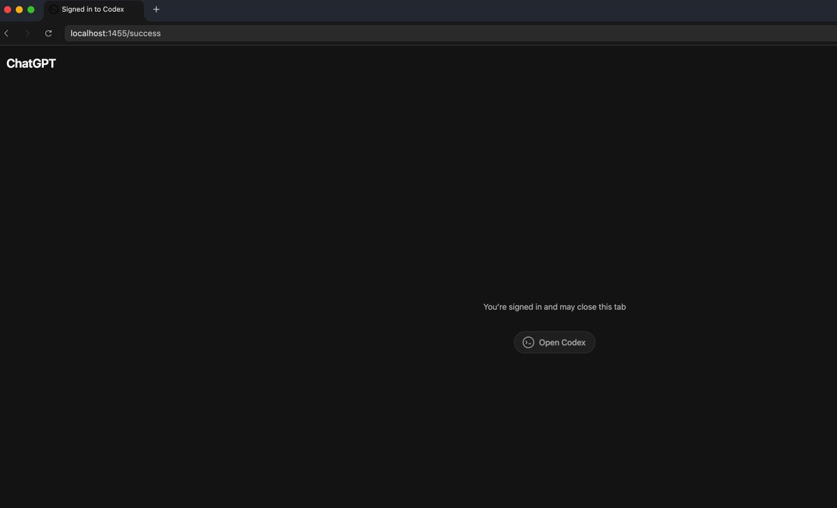Close the window with red button
837x508 pixels.
8,10
